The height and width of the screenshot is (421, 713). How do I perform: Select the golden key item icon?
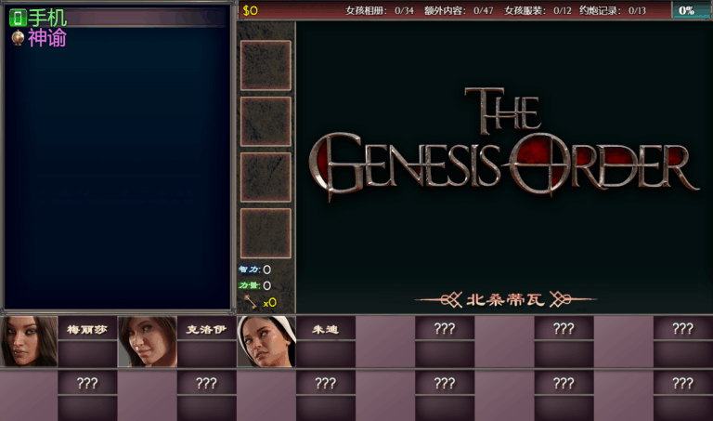[x=250, y=301]
